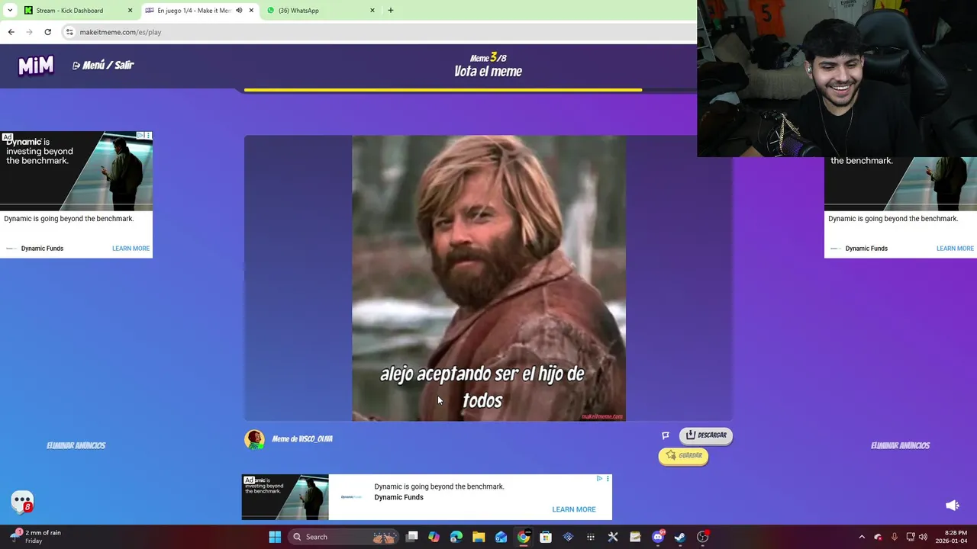
Task: Click the OneDrive tray icon with error
Action: click(x=878, y=537)
